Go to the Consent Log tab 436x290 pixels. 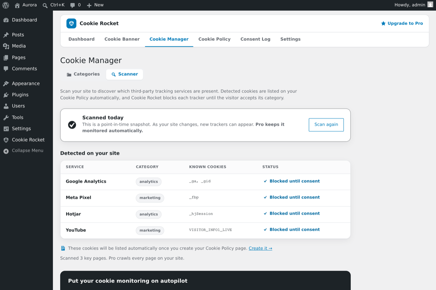point(255,39)
